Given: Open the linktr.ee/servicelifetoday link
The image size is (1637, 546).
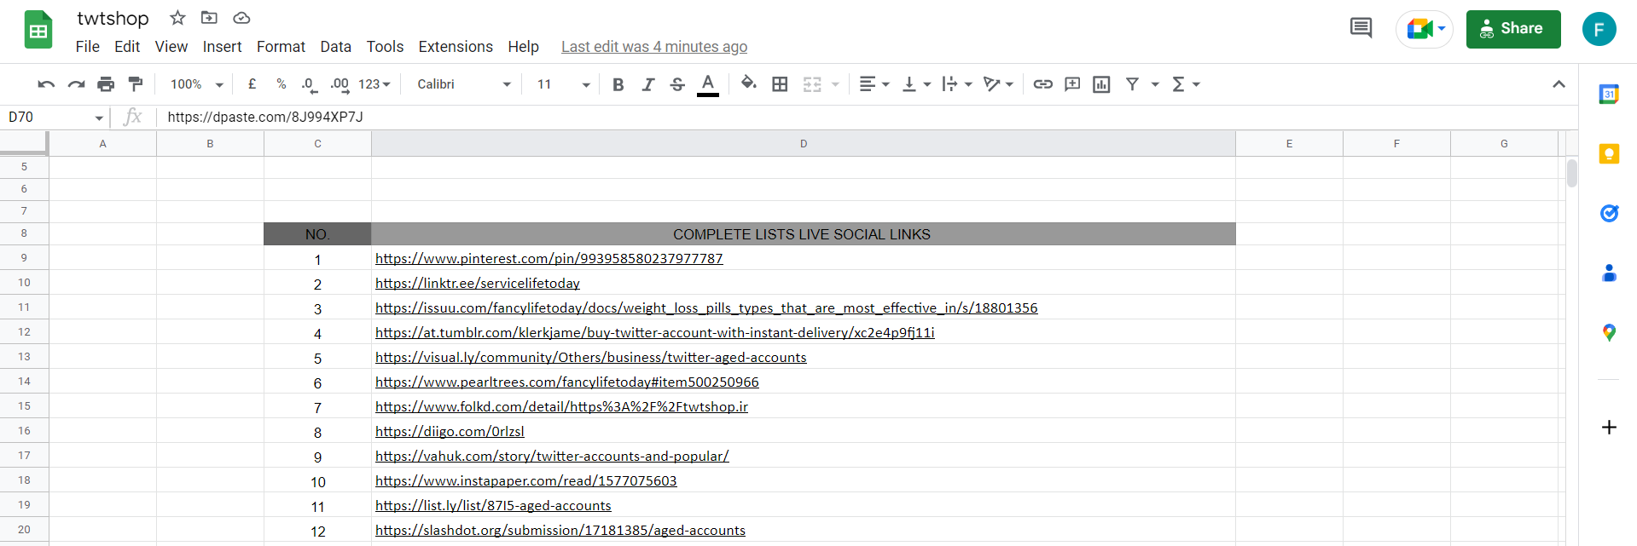Looking at the screenshot, I should coord(477,284).
